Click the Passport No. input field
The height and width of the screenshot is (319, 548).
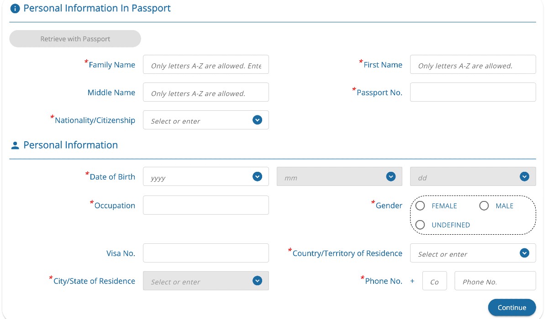473,92
